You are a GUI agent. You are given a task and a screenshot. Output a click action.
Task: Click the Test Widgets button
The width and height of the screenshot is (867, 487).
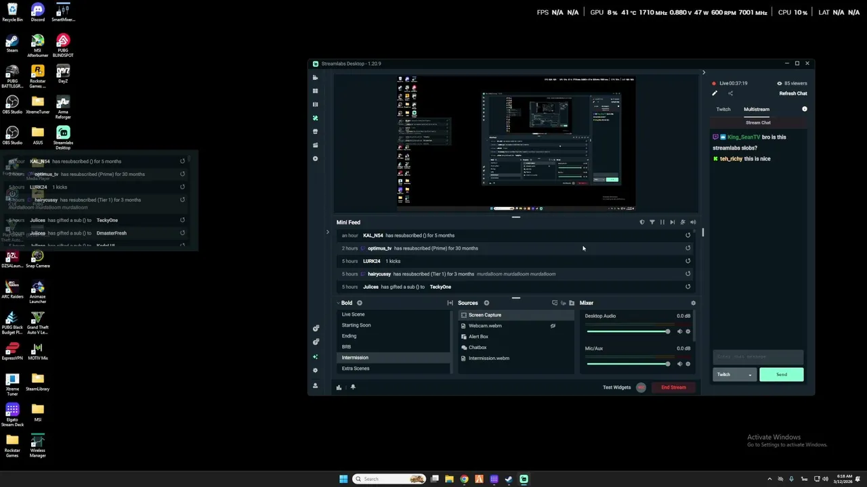(x=616, y=388)
